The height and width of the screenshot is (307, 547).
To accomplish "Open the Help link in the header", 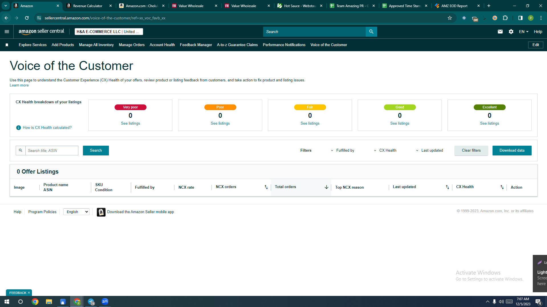I will pyautogui.click(x=538, y=32).
